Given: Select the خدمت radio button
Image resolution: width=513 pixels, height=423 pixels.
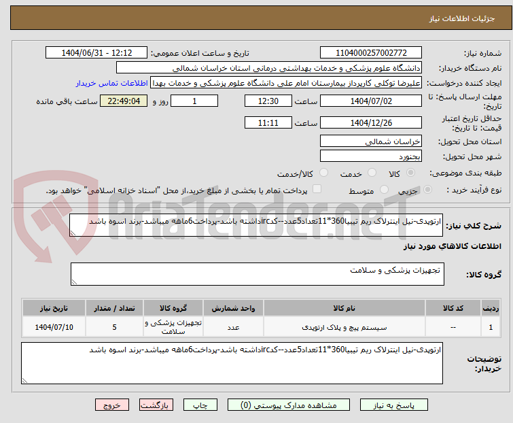Looking at the screenshot, I should tap(372, 173).
